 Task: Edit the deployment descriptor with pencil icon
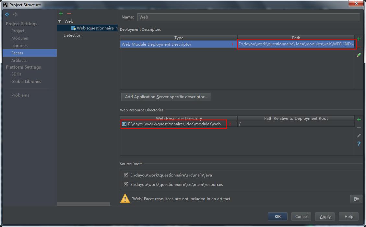click(x=359, y=55)
